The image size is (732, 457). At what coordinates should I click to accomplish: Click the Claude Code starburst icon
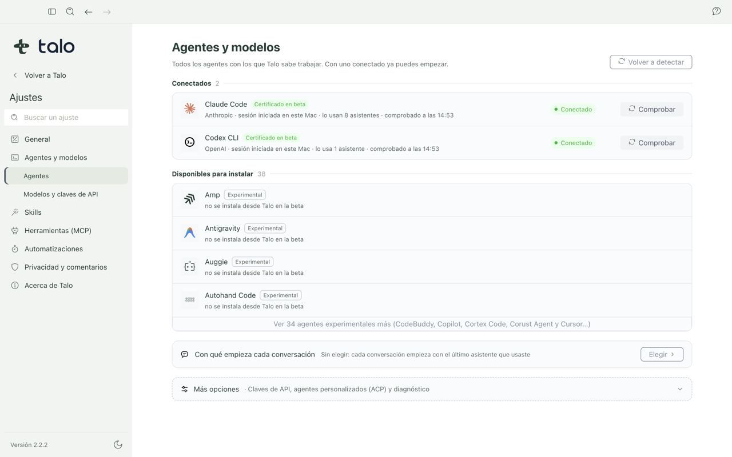(x=190, y=109)
